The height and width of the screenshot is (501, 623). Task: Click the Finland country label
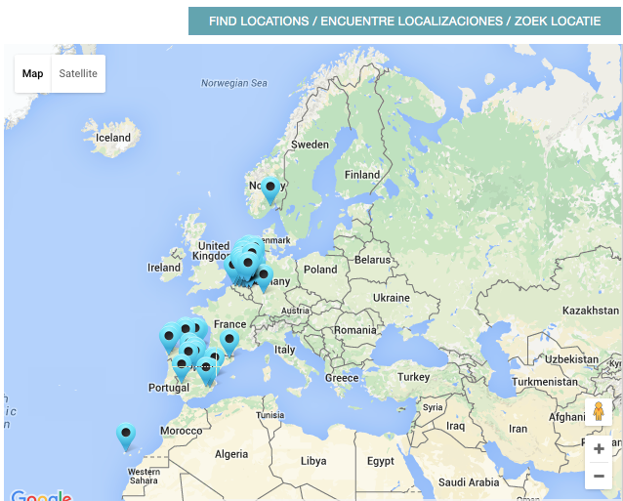pos(362,175)
